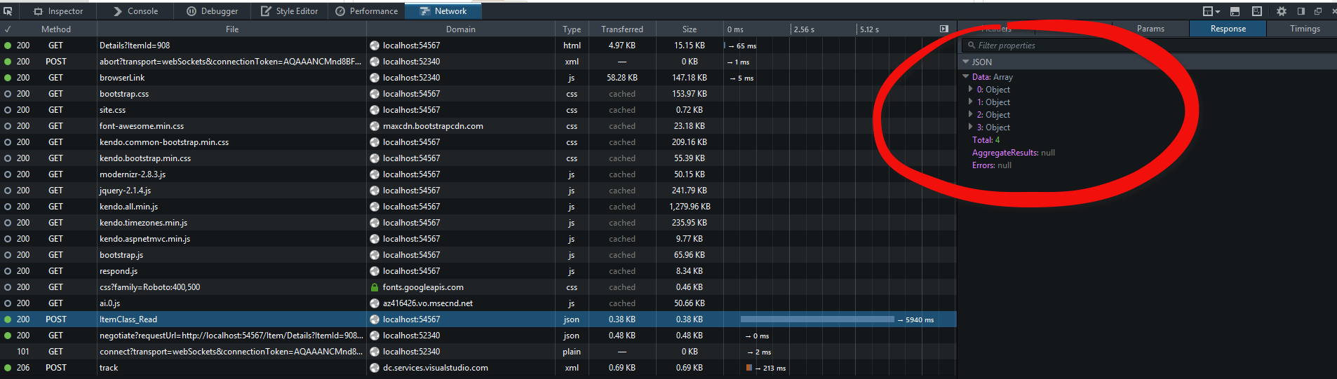Click the search icon in filter properties
The height and width of the screenshot is (379, 1337).
972,46
